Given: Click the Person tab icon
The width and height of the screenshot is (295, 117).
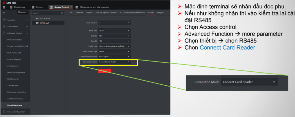Looking at the screenshot, I should click(x=33, y=7).
